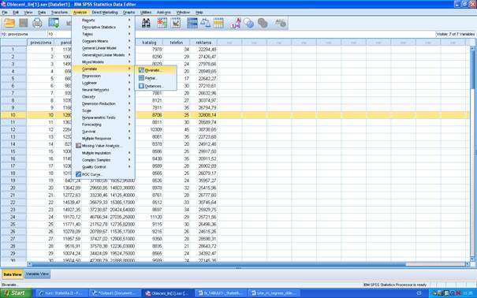
Task: Choose Bivariate from Correlate submenu
Action: point(156,70)
